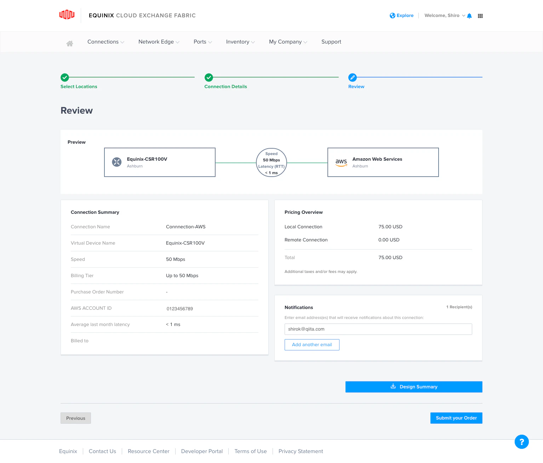
Task: Click the Equinix-CSR100V preview box
Action: (160, 162)
